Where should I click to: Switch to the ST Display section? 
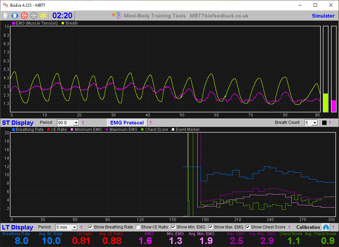tap(18, 122)
